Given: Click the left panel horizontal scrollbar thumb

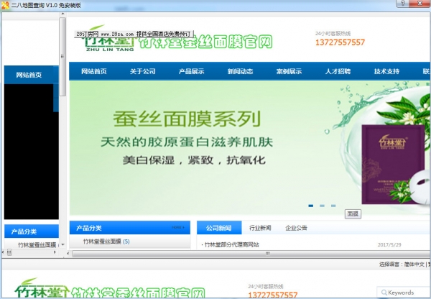Looking at the screenshot, I should (x=9, y=252).
